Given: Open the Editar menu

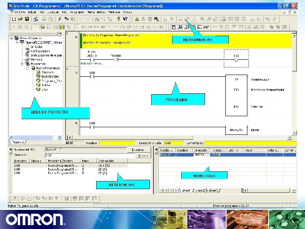Looking at the screenshot, I should click(32, 12).
